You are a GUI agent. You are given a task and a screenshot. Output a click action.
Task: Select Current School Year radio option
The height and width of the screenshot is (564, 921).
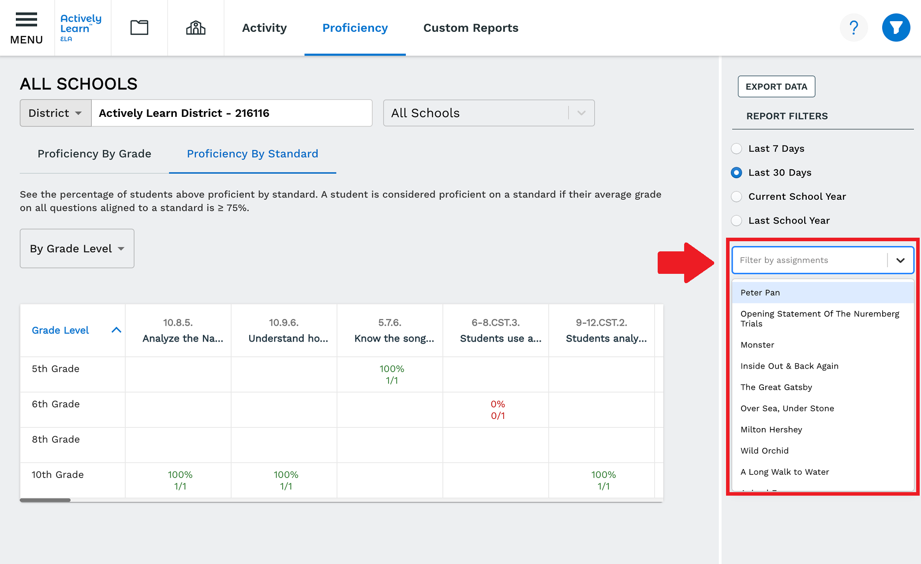[x=736, y=196]
